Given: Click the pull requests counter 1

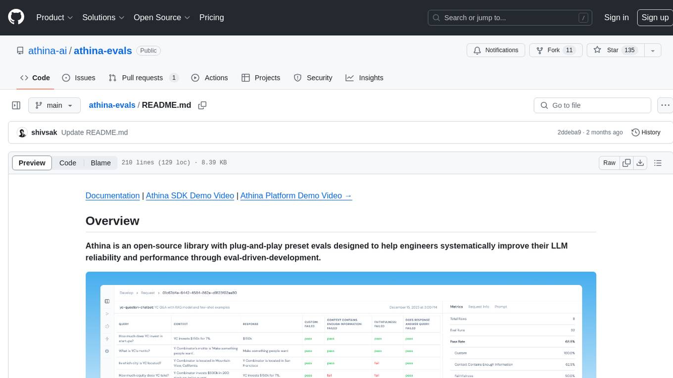Looking at the screenshot, I should 174,78.
